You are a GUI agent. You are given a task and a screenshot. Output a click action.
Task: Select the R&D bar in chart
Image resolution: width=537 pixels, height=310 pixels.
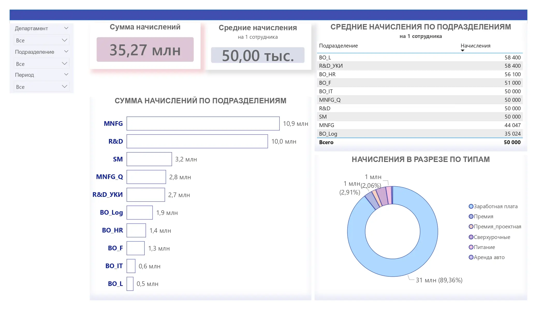coord(197,141)
